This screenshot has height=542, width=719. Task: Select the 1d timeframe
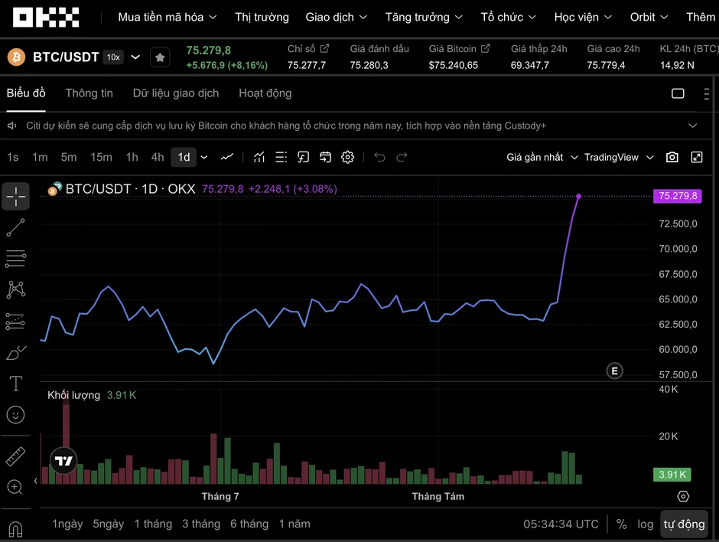point(184,158)
